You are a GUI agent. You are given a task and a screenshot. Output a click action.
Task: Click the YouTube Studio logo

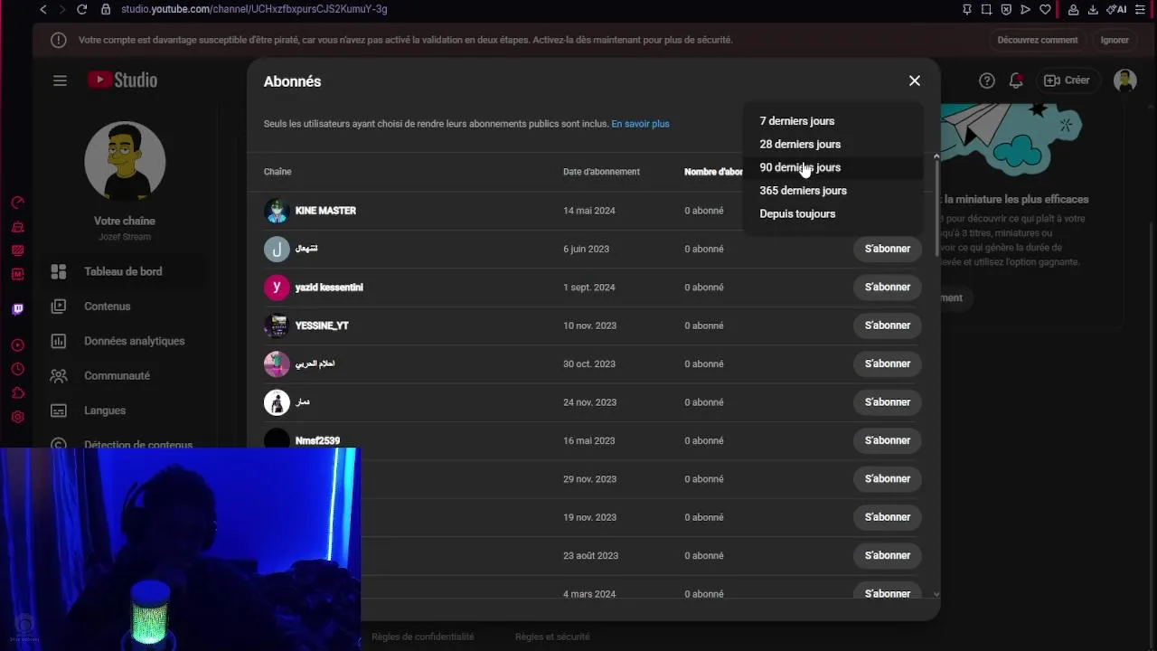tap(122, 80)
